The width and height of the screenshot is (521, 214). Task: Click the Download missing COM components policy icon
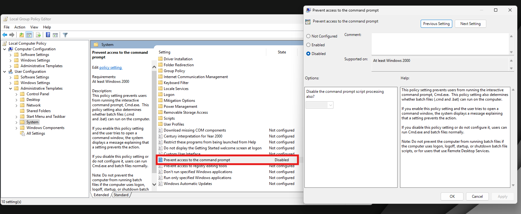point(160,130)
